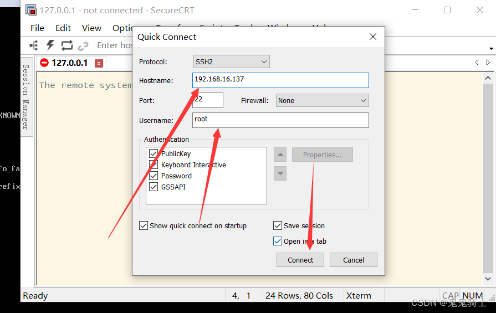Toggle the Keyboard Interactive checkbox

click(x=154, y=165)
